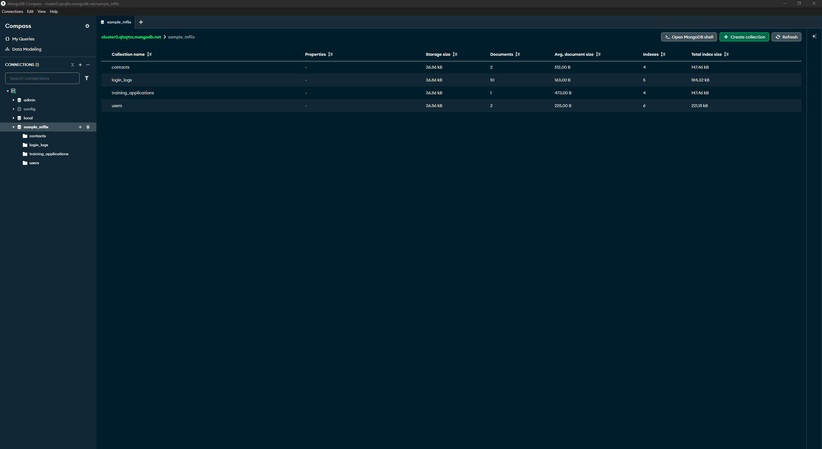Screen dimensions: 822x449
Task: Collapse the sample_mflix database node
Action: [x=13, y=127]
